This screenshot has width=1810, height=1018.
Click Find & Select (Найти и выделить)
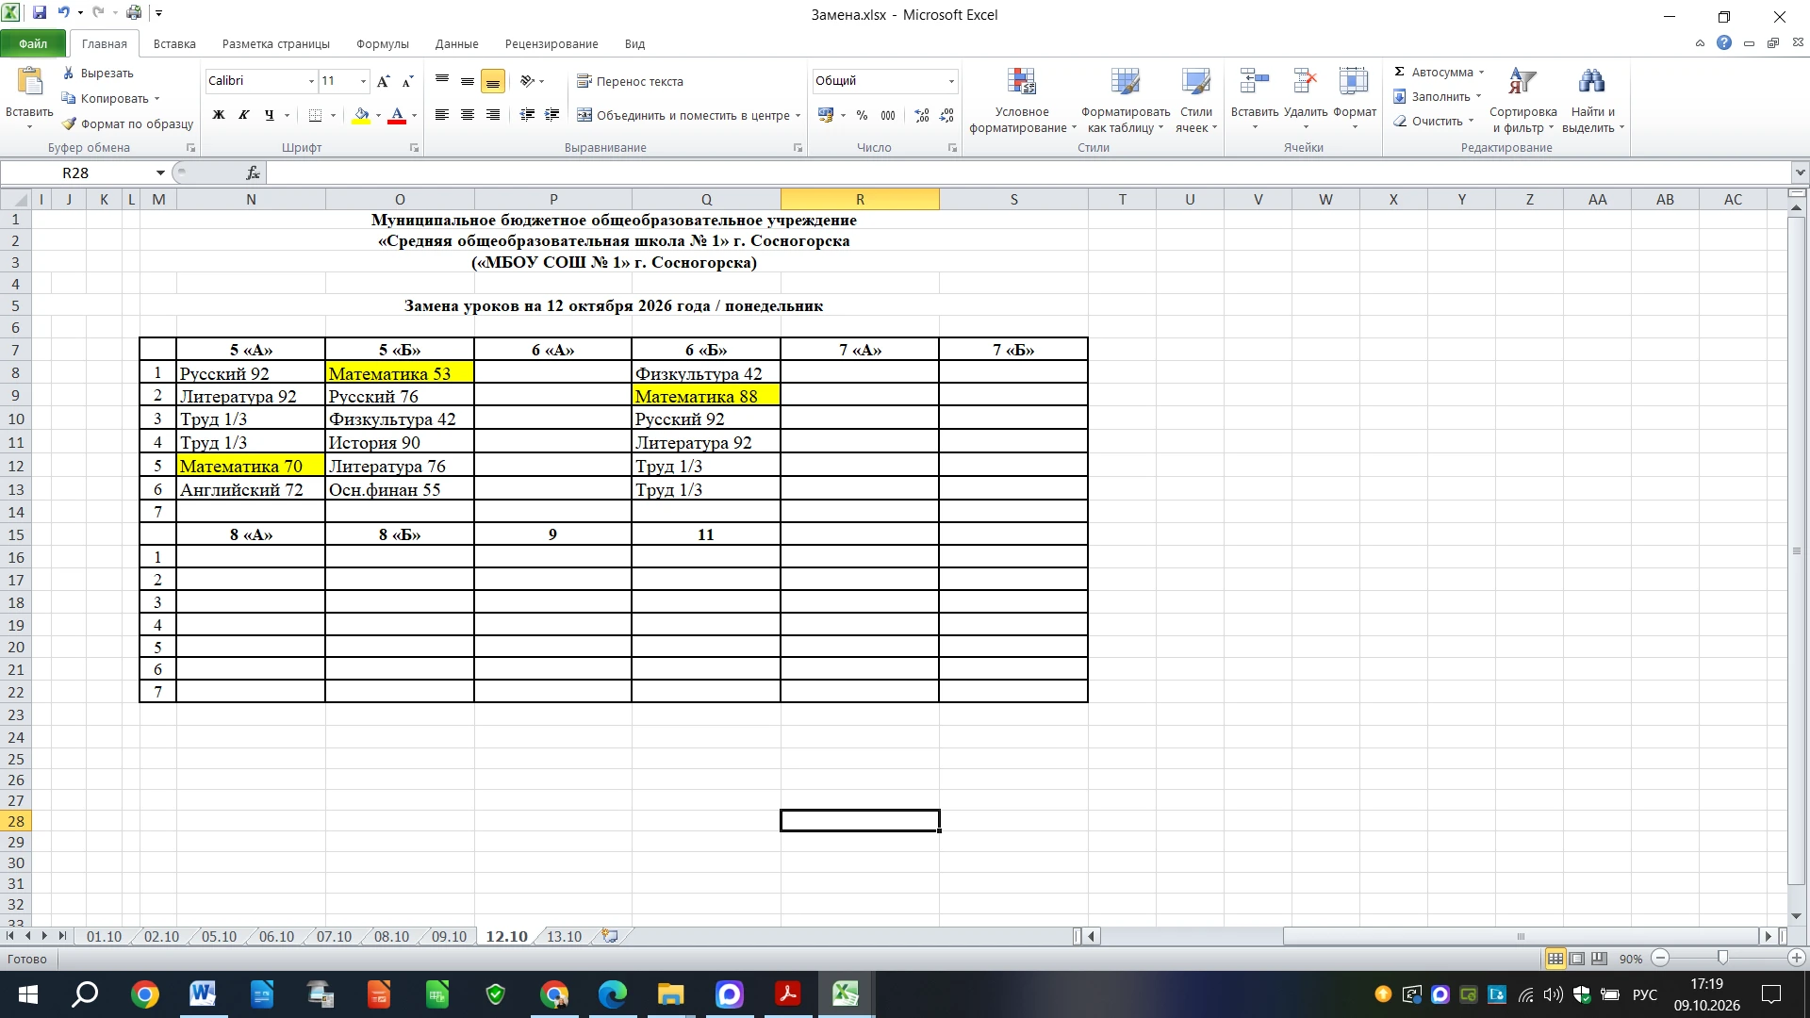click(1592, 101)
